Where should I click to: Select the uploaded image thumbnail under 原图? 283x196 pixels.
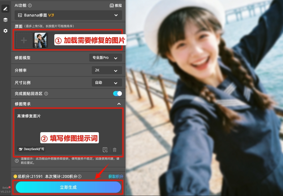[41, 40]
